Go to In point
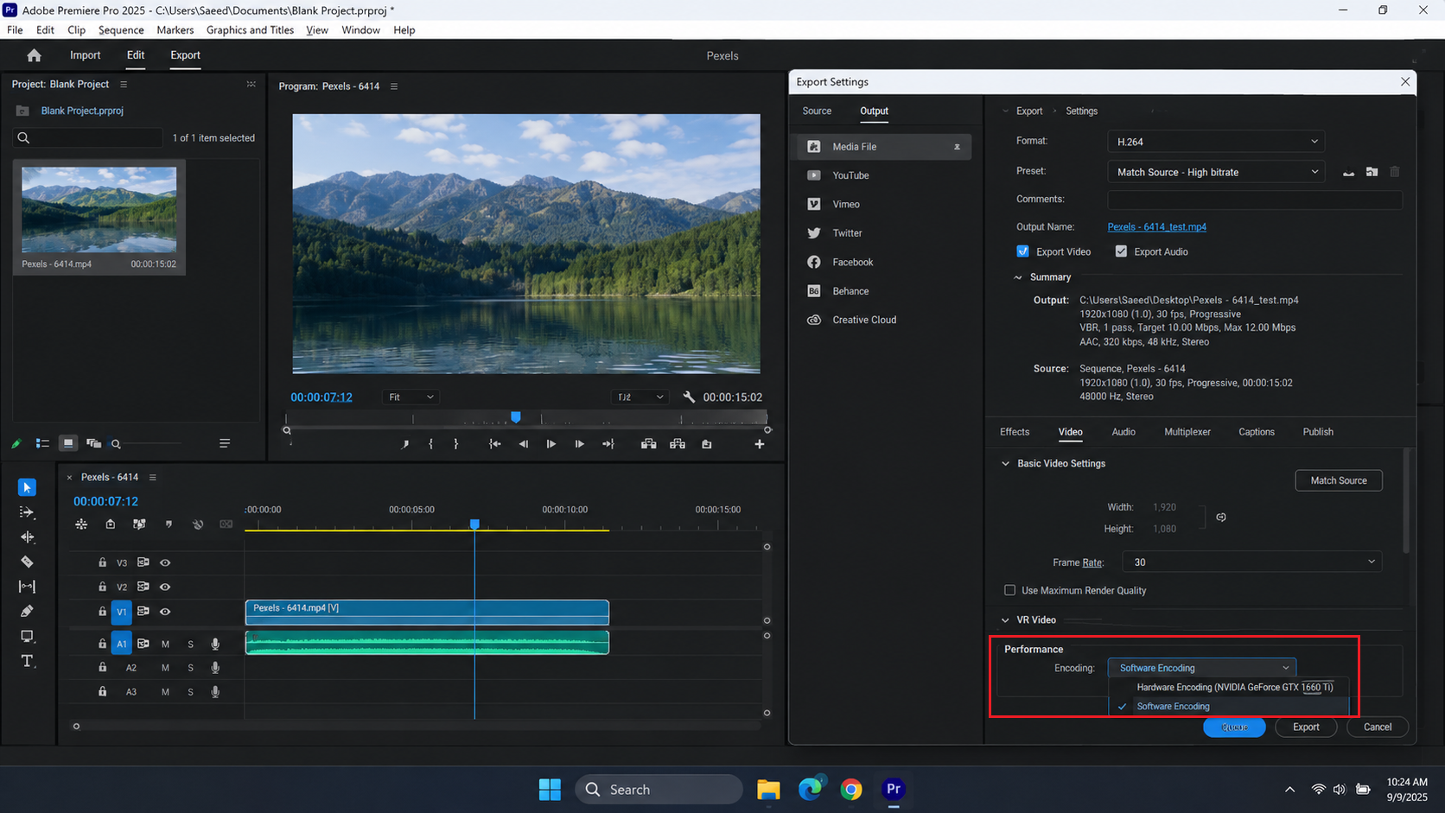The width and height of the screenshot is (1445, 813). click(x=494, y=444)
